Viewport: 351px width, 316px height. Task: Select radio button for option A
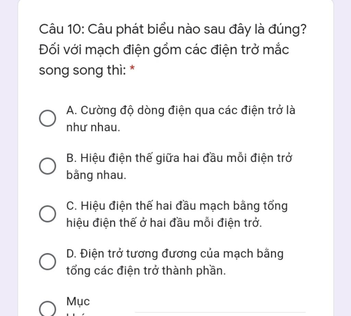47,118
